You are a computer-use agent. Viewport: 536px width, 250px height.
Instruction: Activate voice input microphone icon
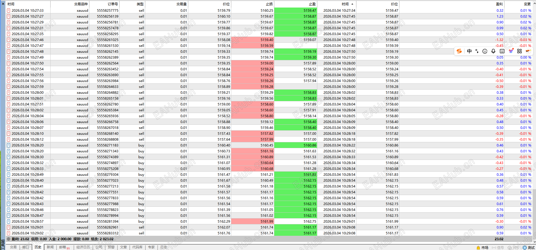pos(494,51)
